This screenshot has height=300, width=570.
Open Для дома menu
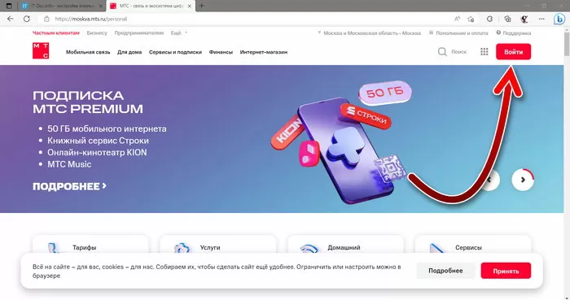pyautogui.click(x=129, y=52)
